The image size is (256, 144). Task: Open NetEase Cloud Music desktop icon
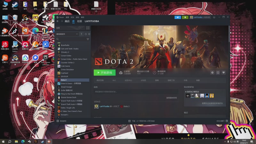click(x=5, y=45)
